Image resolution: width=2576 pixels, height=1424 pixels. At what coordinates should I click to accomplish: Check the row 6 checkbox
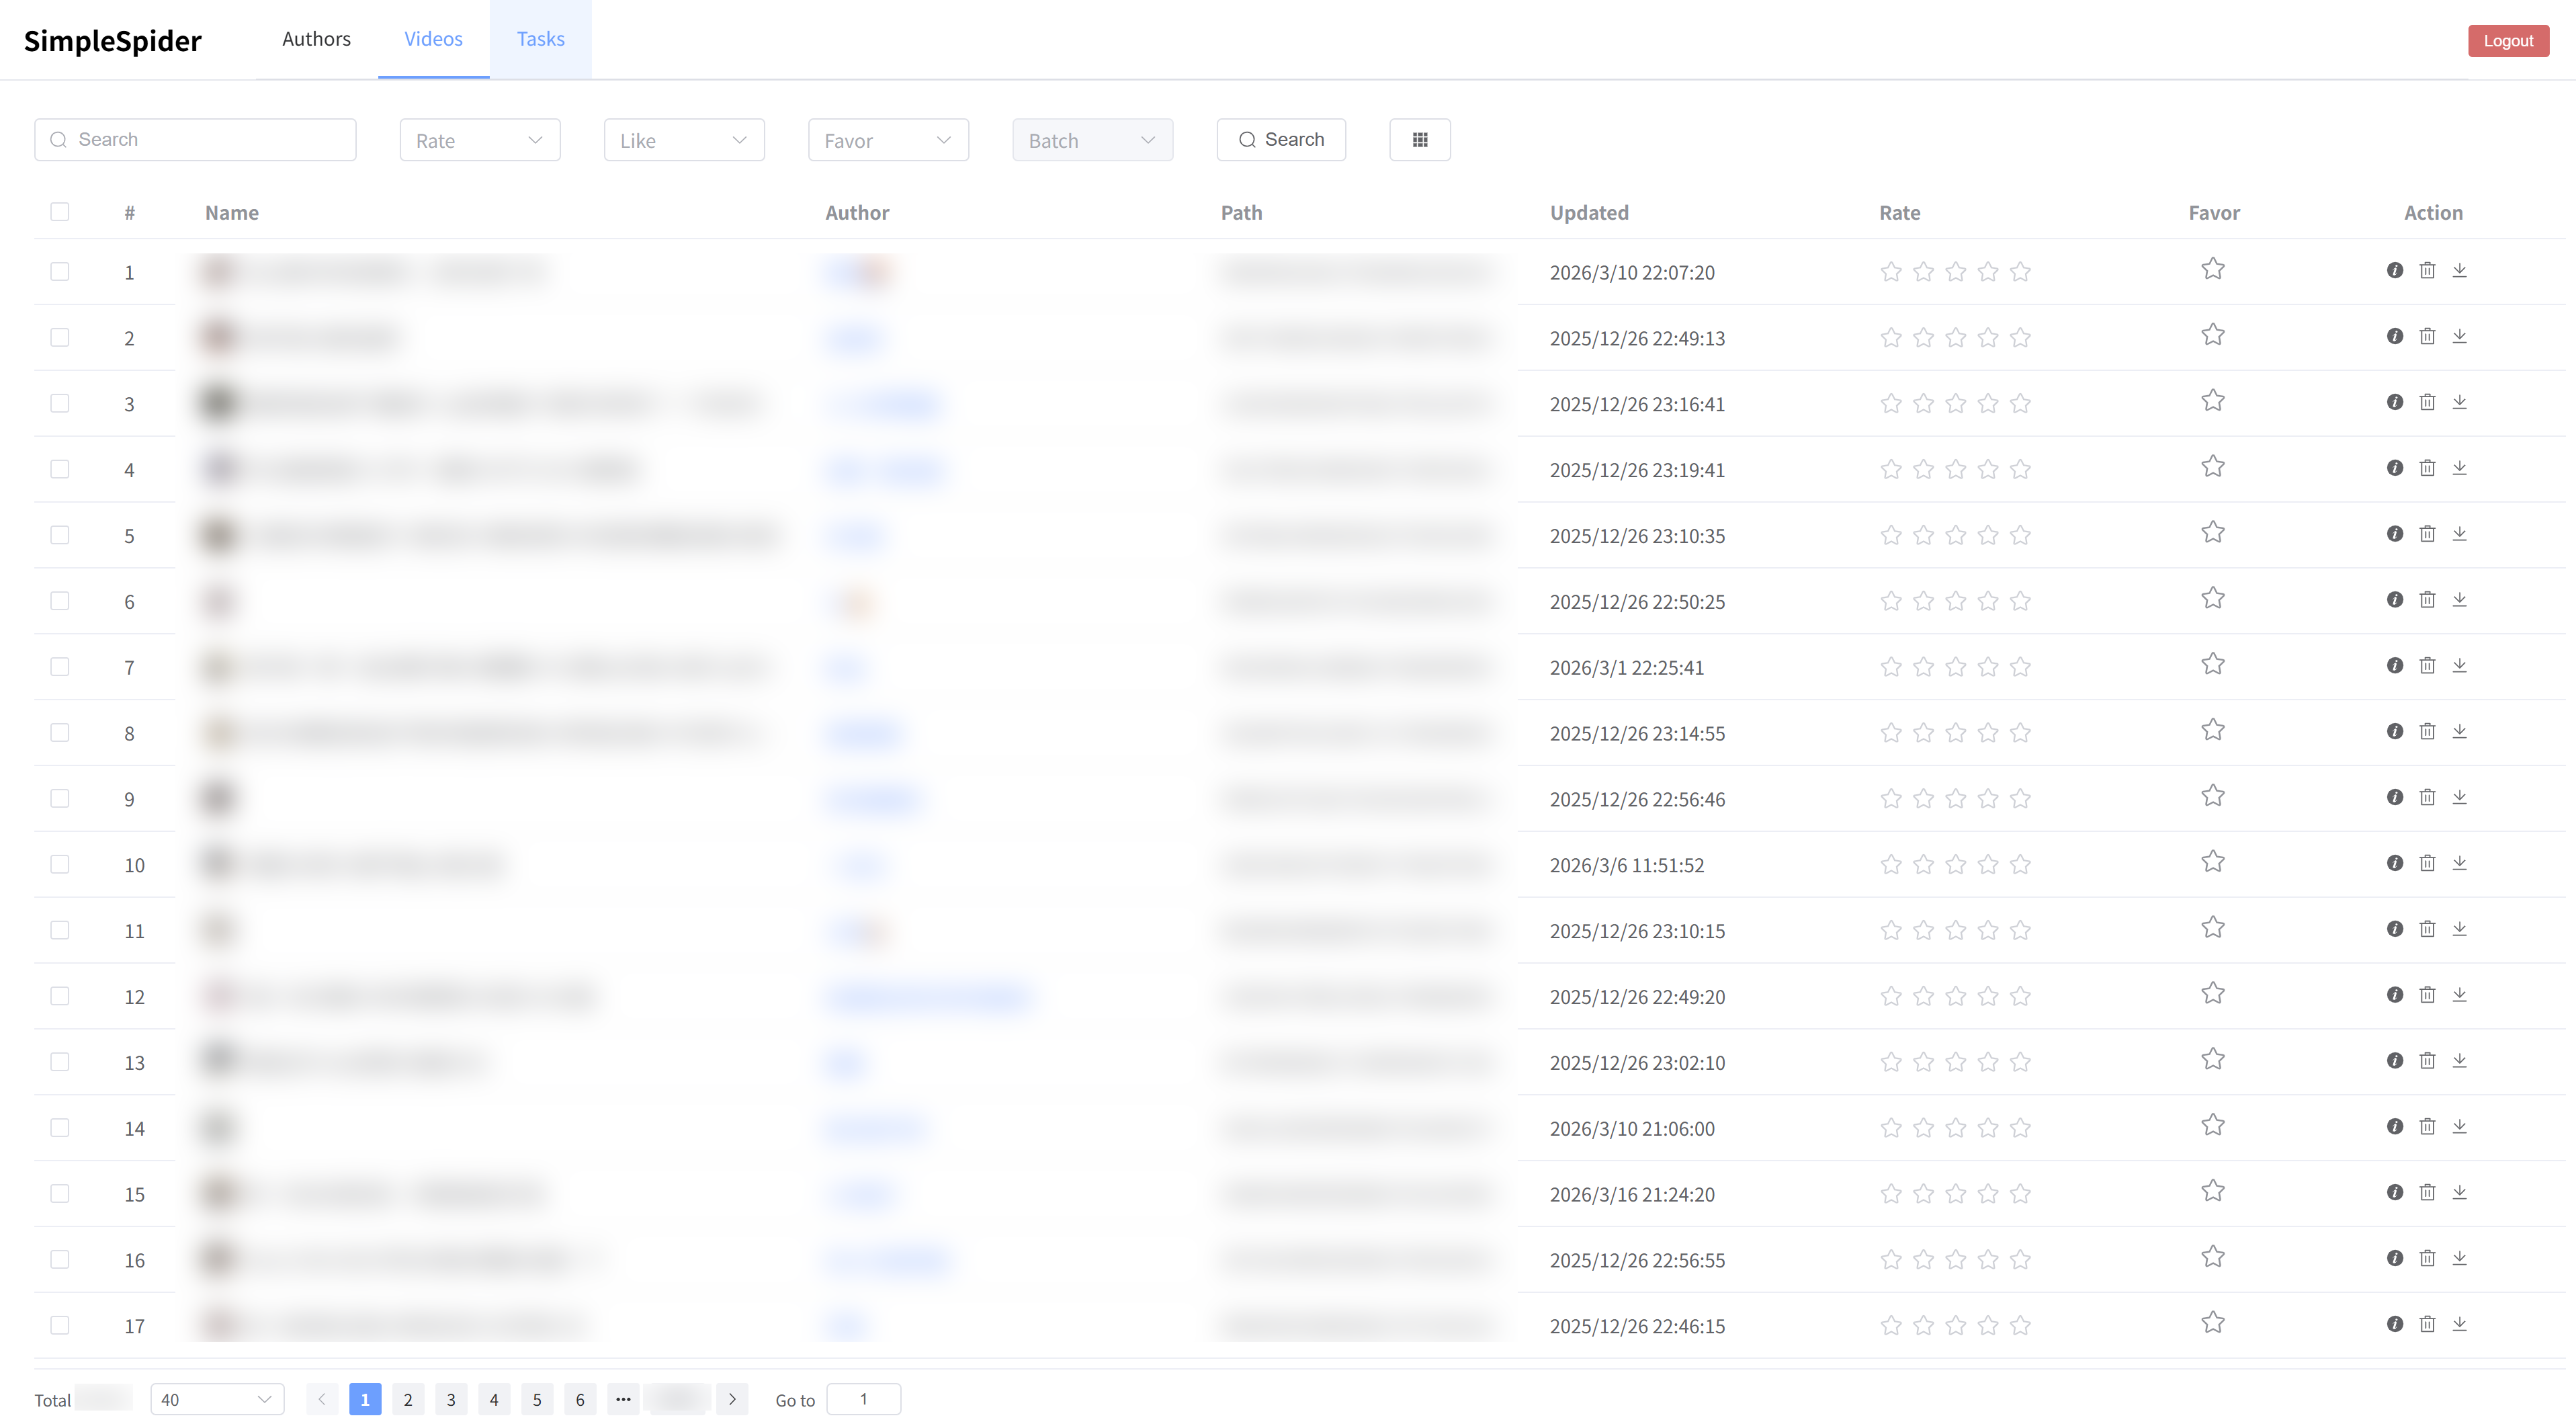(60, 601)
